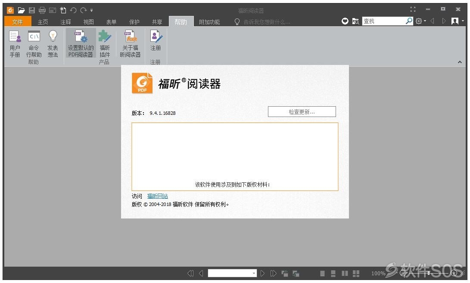This screenshot has height=283, width=470.
Task: Switch to the 表单 form tab
Action: (111, 22)
